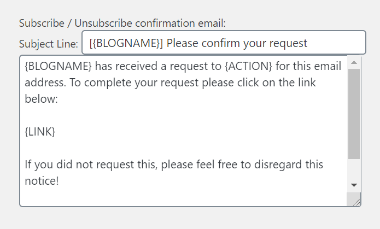Click the scrollbar down arrow in the message box
The width and height of the screenshot is (380, 229).
[x=354, y=185]
